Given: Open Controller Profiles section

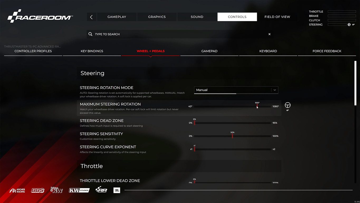Looking at the screenshot, I should coord(33,51).
